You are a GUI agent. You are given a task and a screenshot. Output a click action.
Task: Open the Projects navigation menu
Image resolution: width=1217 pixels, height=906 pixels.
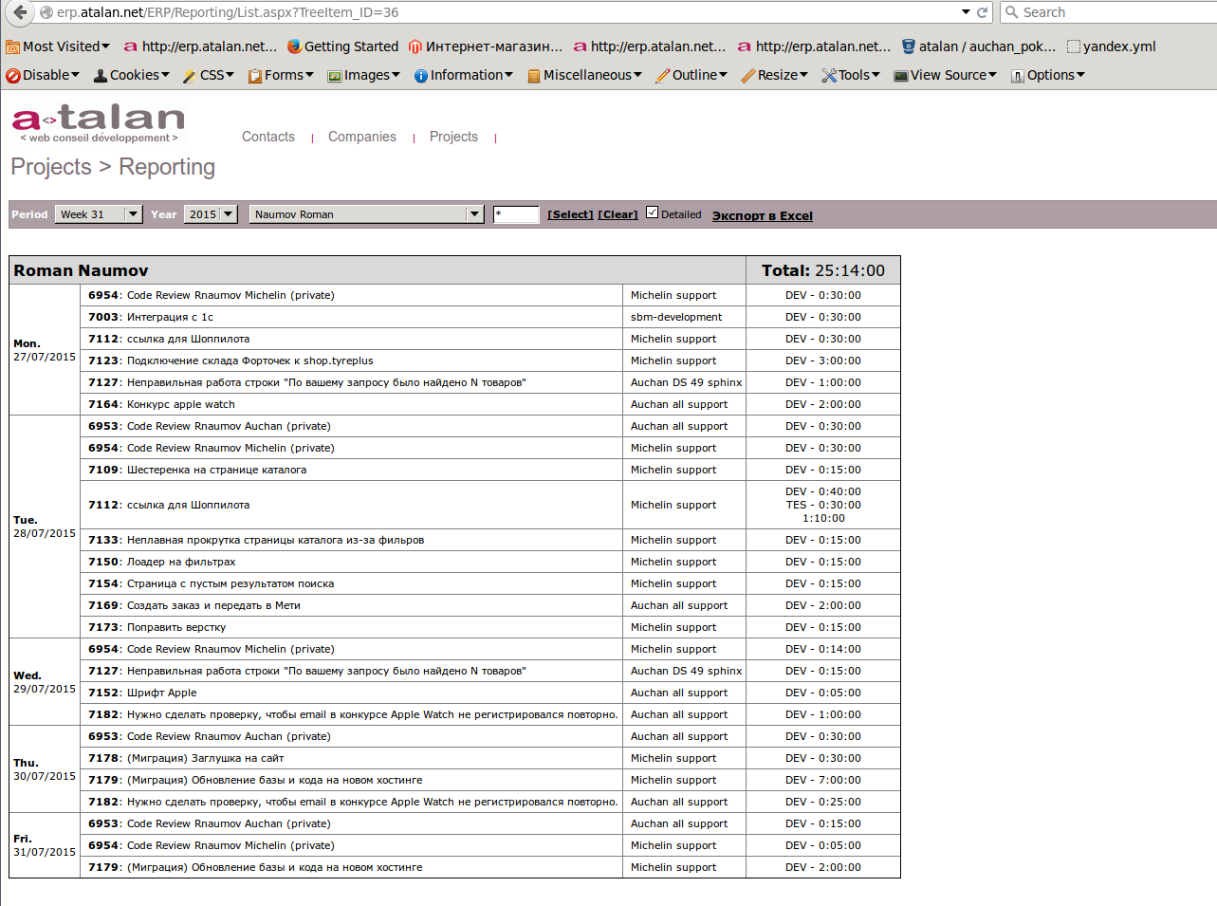tap(453, 137)
